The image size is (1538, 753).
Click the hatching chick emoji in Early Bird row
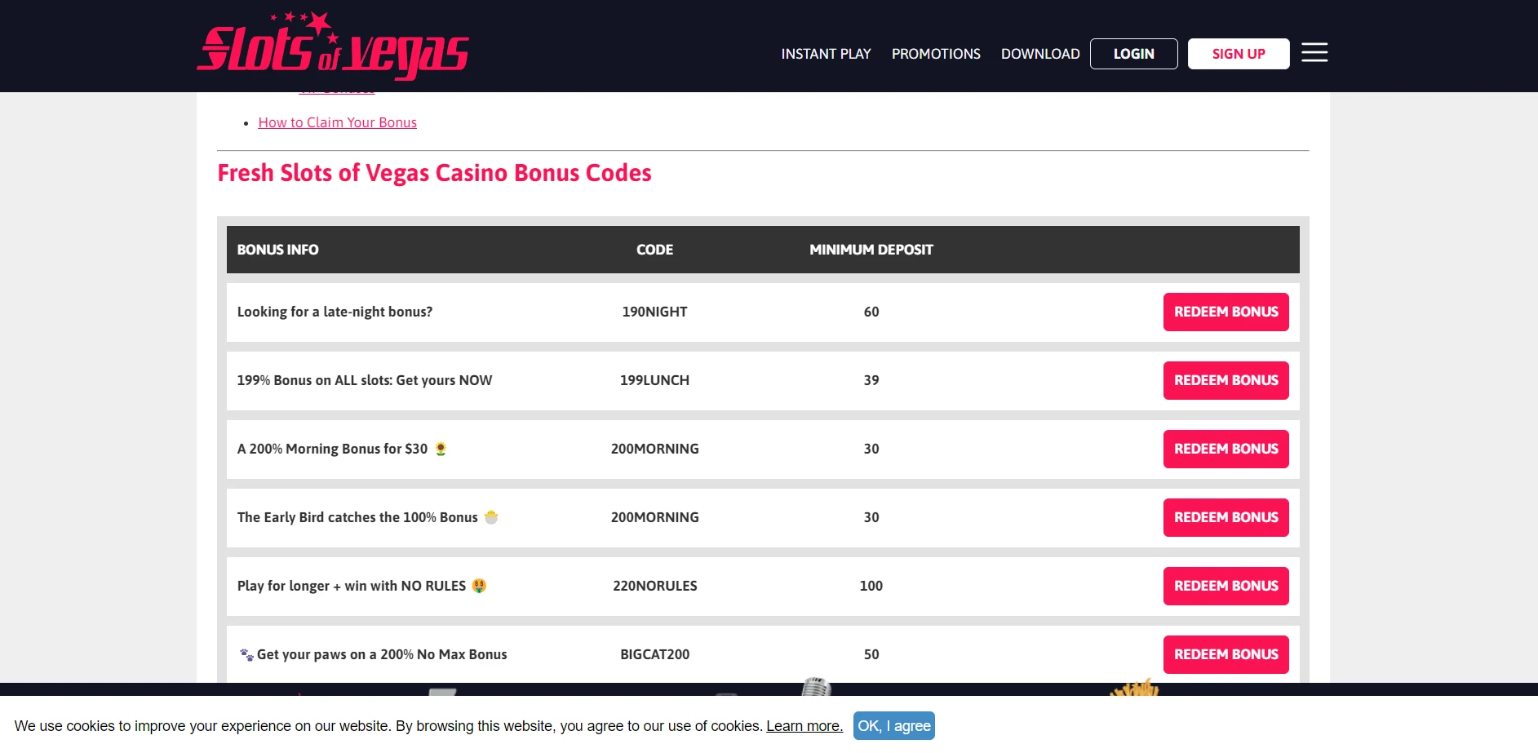click(491, 517)
